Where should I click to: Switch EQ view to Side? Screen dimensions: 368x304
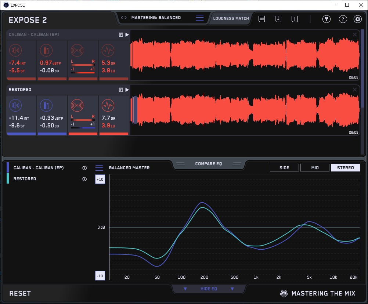[x=284, y=168]
